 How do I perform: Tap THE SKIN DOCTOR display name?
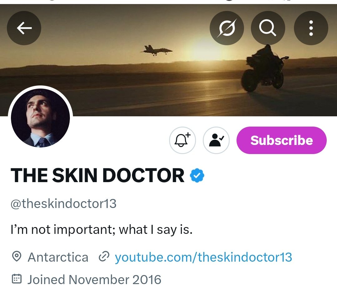pyautogui.click(x=97, y=175)
